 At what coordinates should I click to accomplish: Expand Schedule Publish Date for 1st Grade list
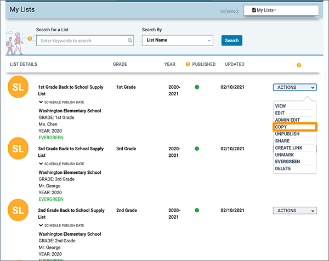(x=61, y=102)
